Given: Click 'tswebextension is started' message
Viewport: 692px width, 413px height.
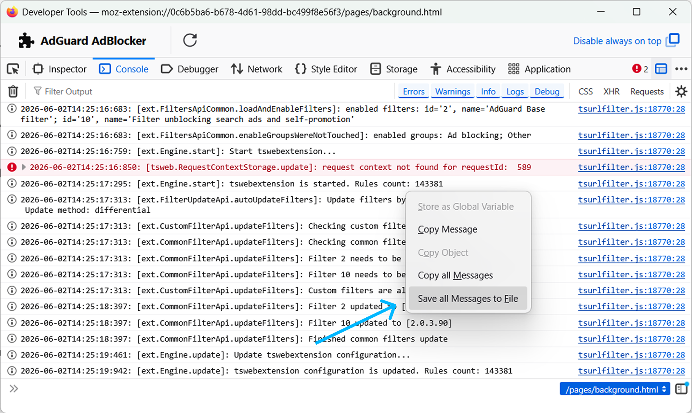Looking at the screenshot, I should click(287, 184).
